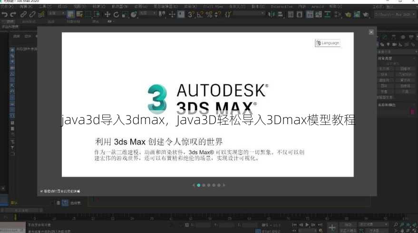Toggle Percent Snap button

click(x=209, y=14)
